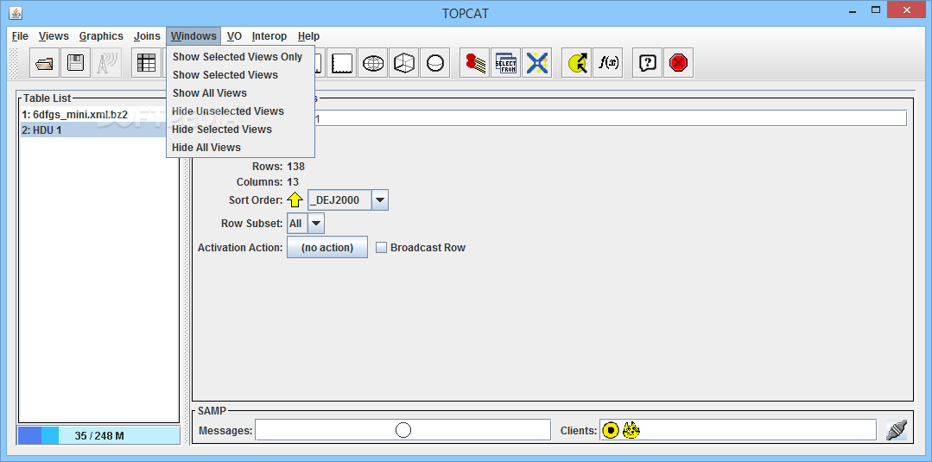Screen dimensions: 932x462
Task: Click the yellow activation action toolbar icon
Action: click(576, 62)
